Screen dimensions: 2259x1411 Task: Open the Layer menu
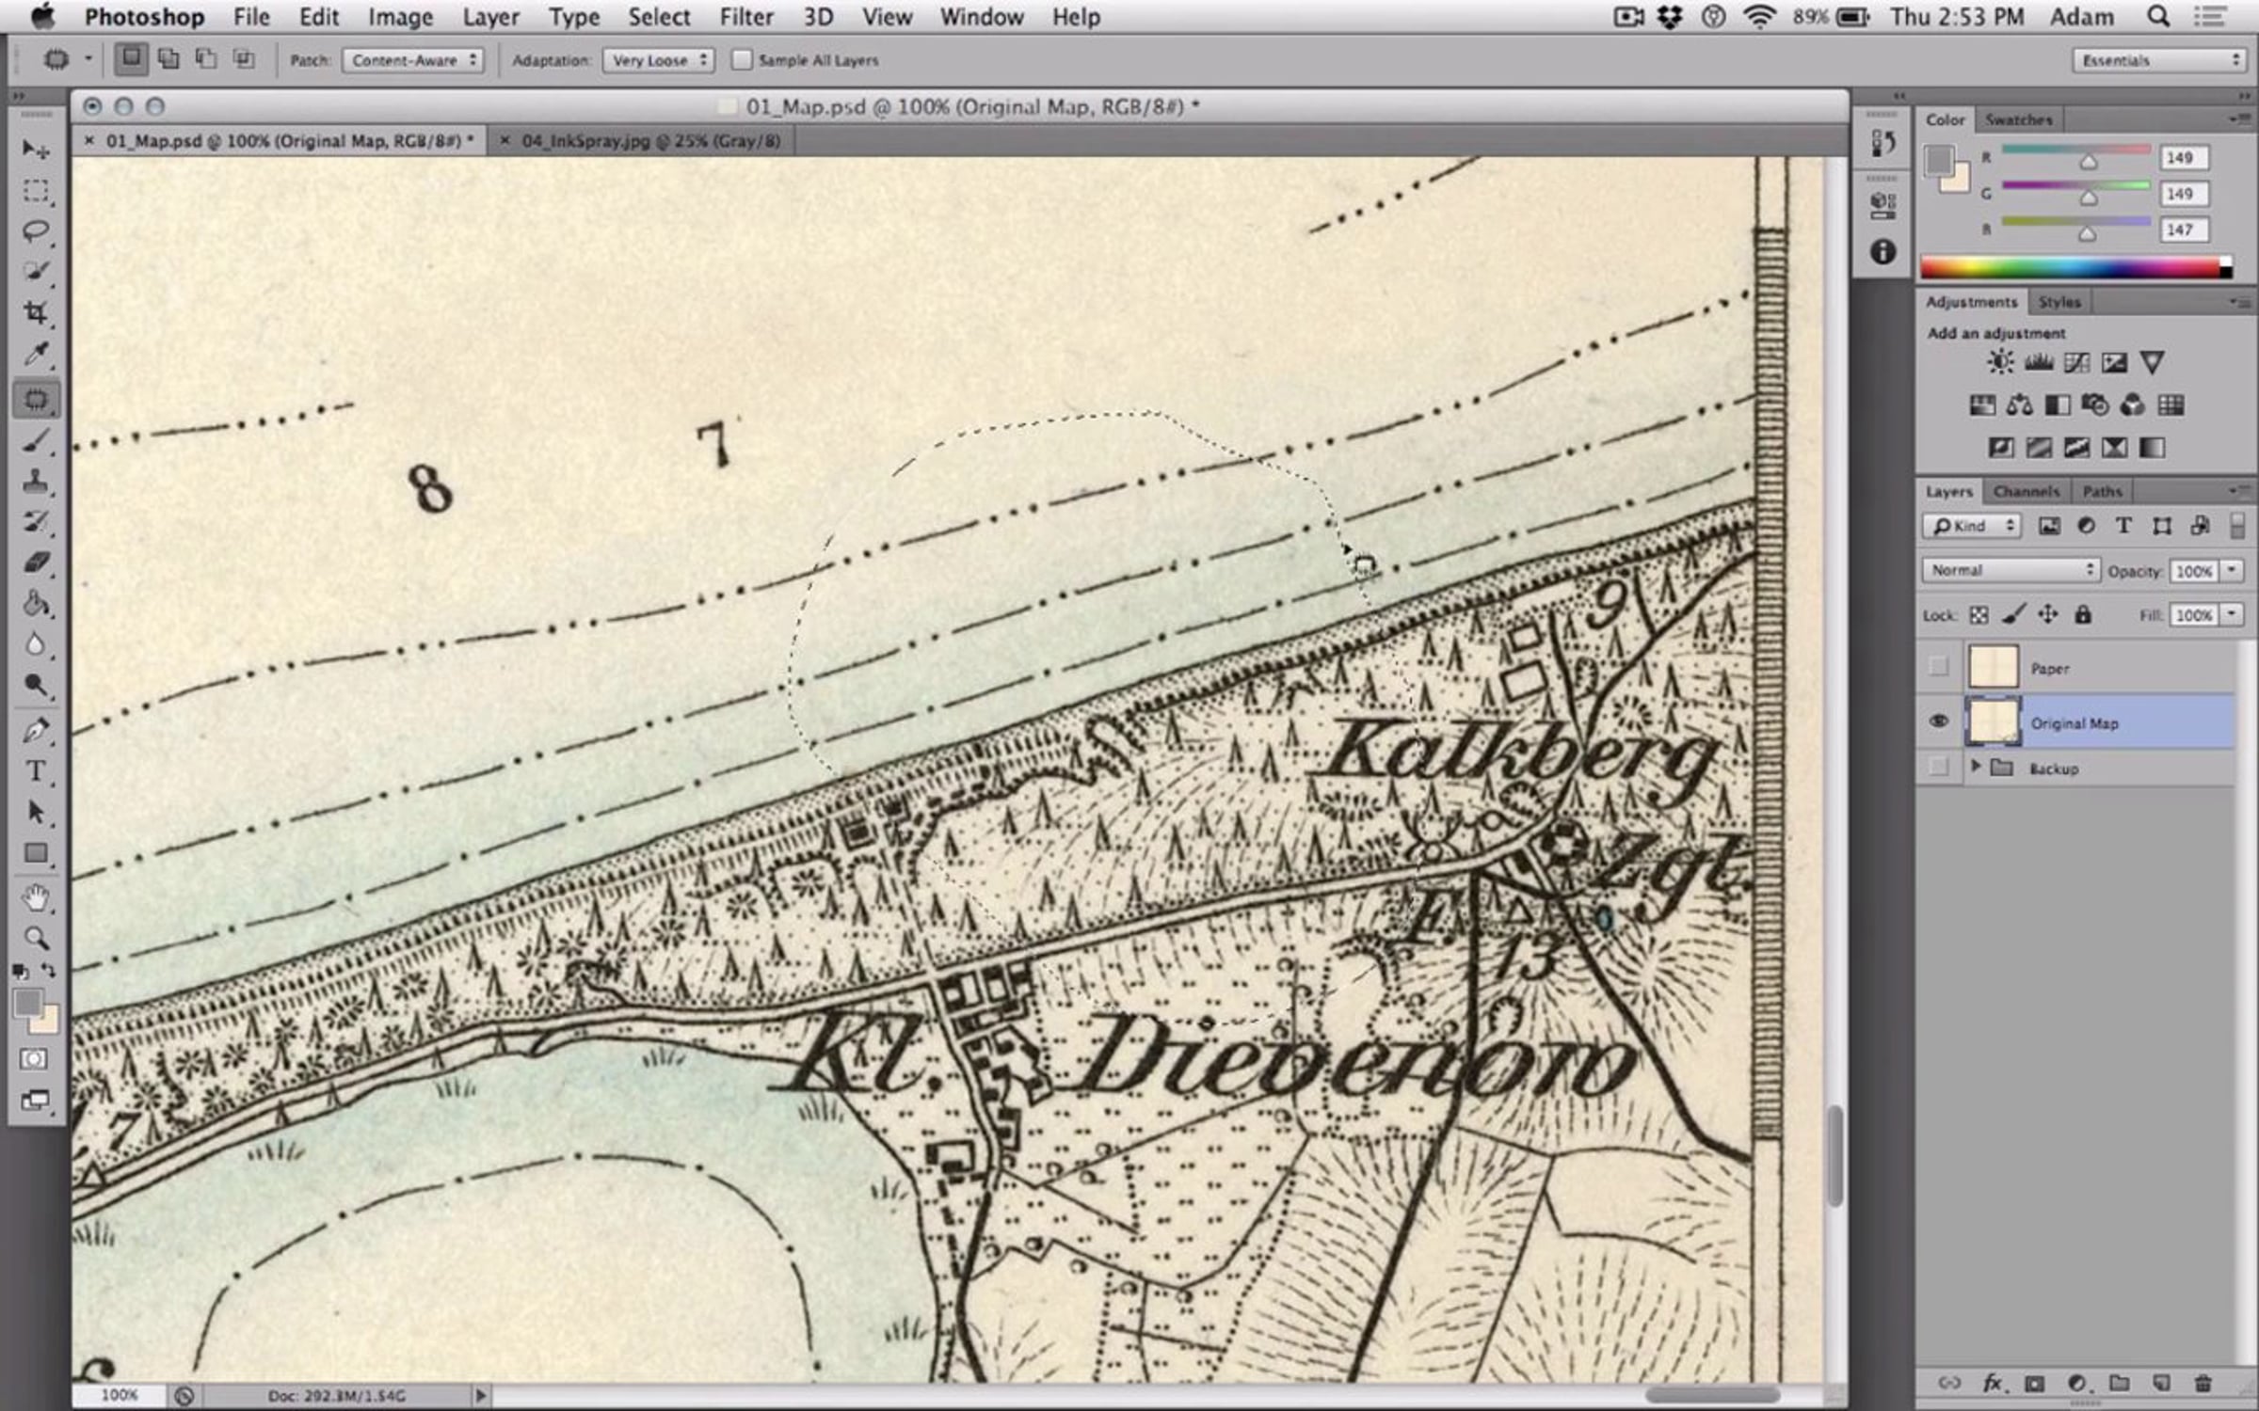click(x=490, y=17)
